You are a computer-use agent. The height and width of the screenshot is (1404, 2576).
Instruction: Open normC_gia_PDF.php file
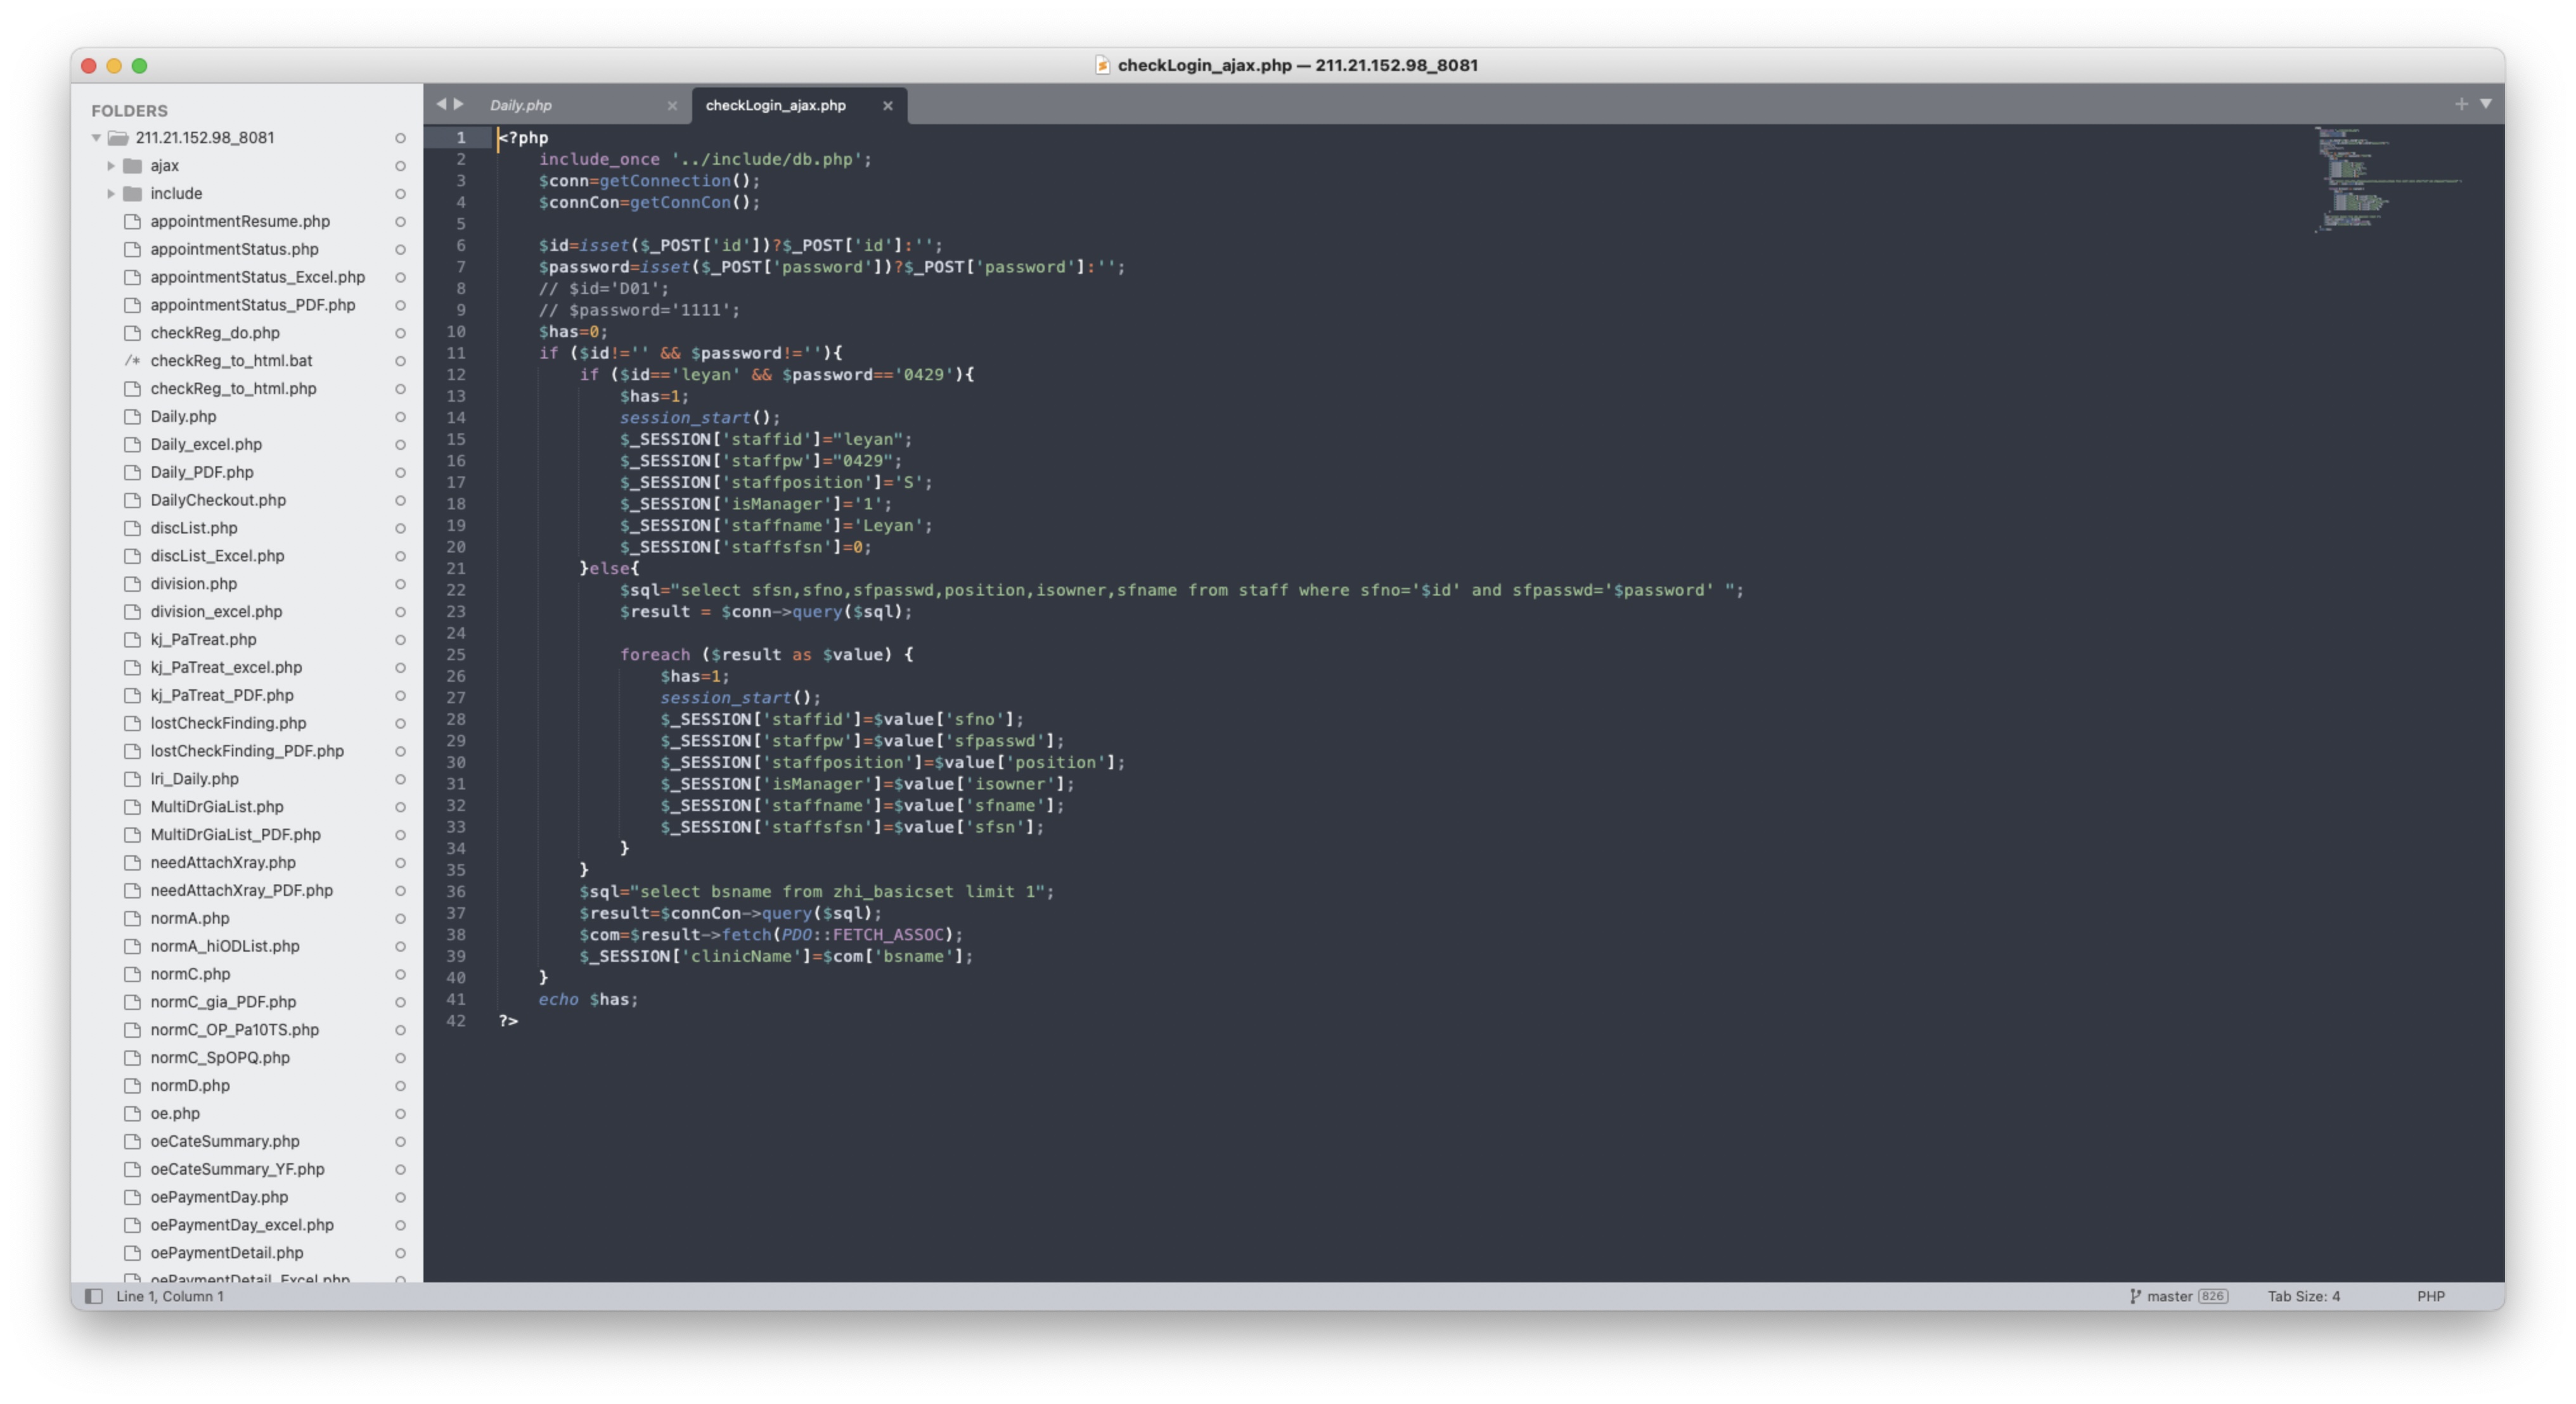tap(223, 1002)
